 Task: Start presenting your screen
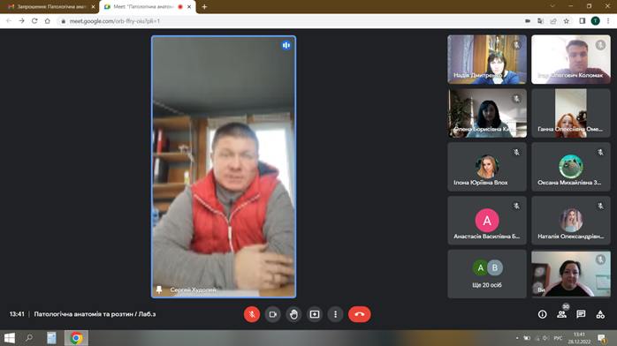pos(315,314)
